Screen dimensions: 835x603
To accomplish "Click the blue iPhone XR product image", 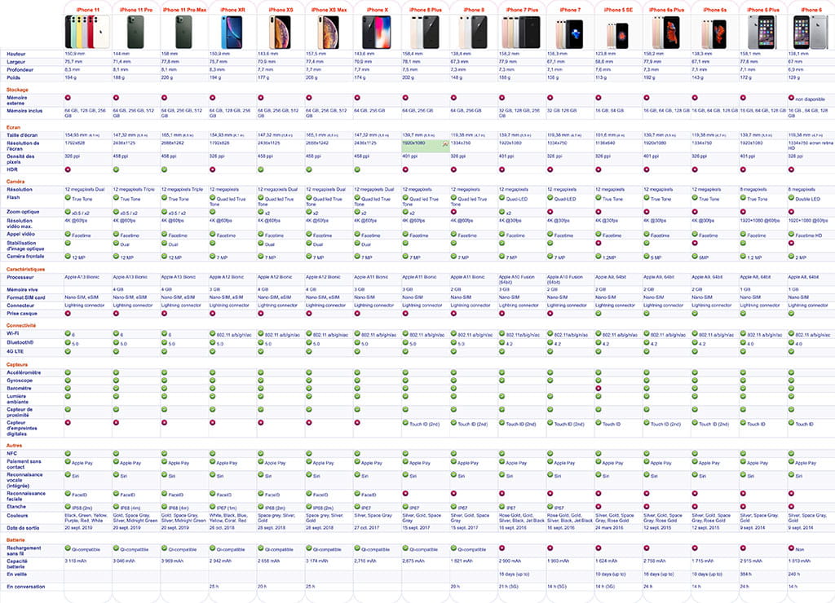I will point(232,32).
